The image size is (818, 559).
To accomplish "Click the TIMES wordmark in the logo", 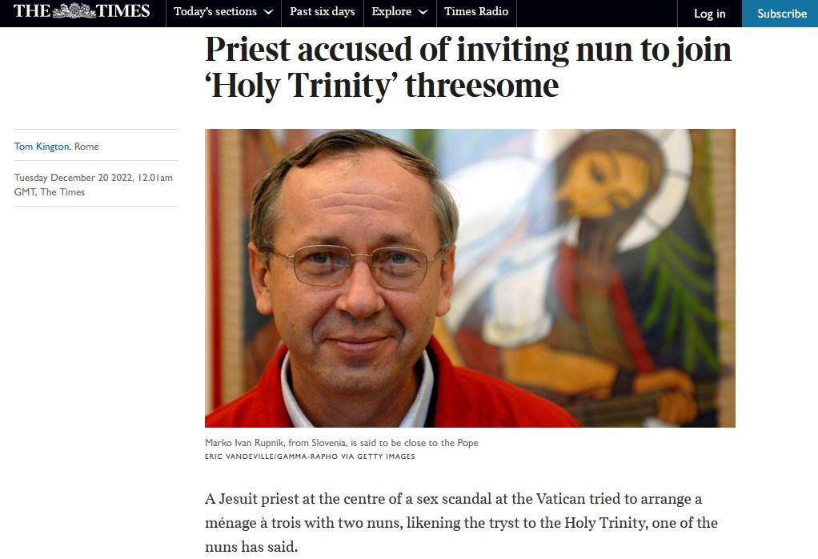I will coord(123,11).
